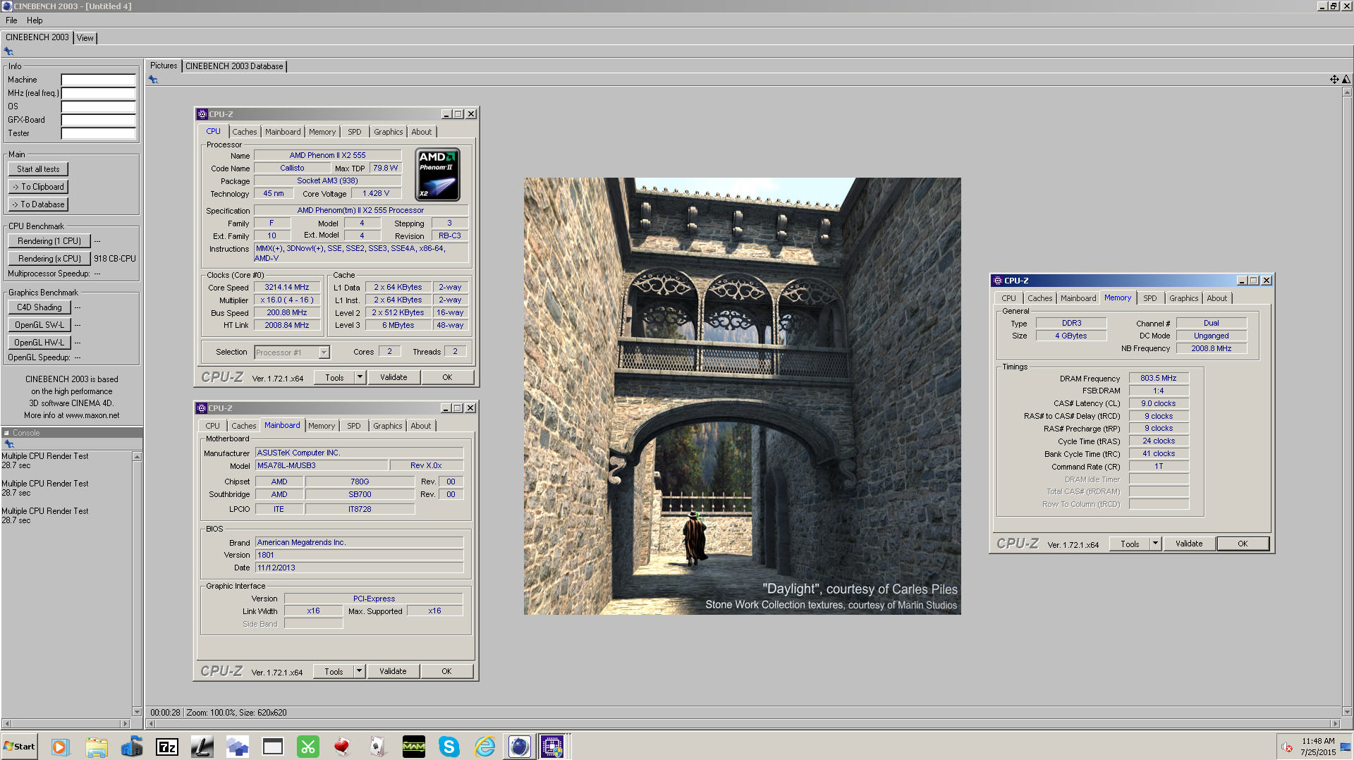This screenshot has width=1354, height=760.
Task: Open Windows Explorer folder icon in taskbar
Action: click(x=96, y=747)
